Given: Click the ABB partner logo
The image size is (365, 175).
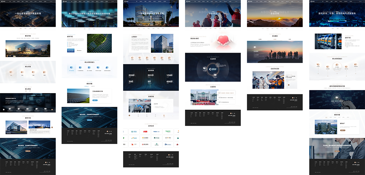Looking at the screenshot, I should (x=145, y=132).
